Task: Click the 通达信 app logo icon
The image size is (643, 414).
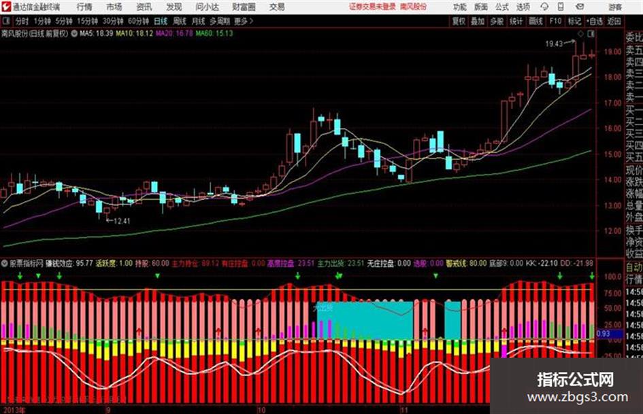Action: point(6,7)
